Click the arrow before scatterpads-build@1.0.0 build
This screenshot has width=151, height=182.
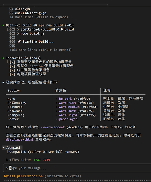pyautogui.click(x=18, y=29)
